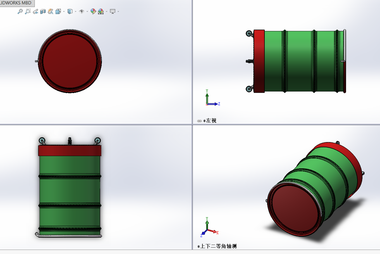
Task: Click the *上下二等角轴测 view label
Action: pos(217,246)
